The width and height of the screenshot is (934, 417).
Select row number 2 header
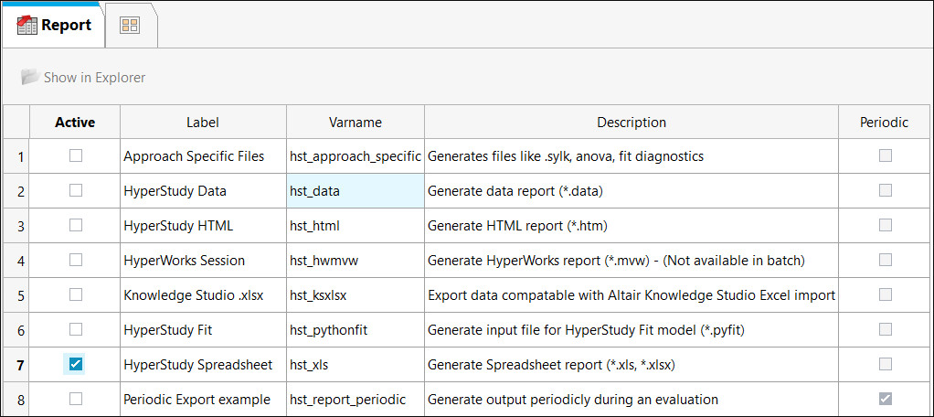[16, 191]
